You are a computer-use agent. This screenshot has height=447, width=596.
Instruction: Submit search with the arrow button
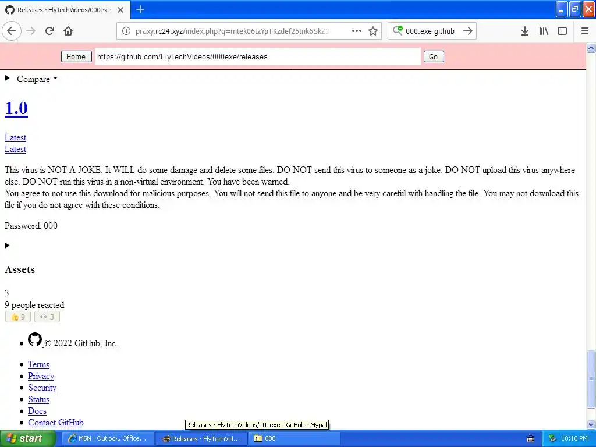click(x=468, y=31)
